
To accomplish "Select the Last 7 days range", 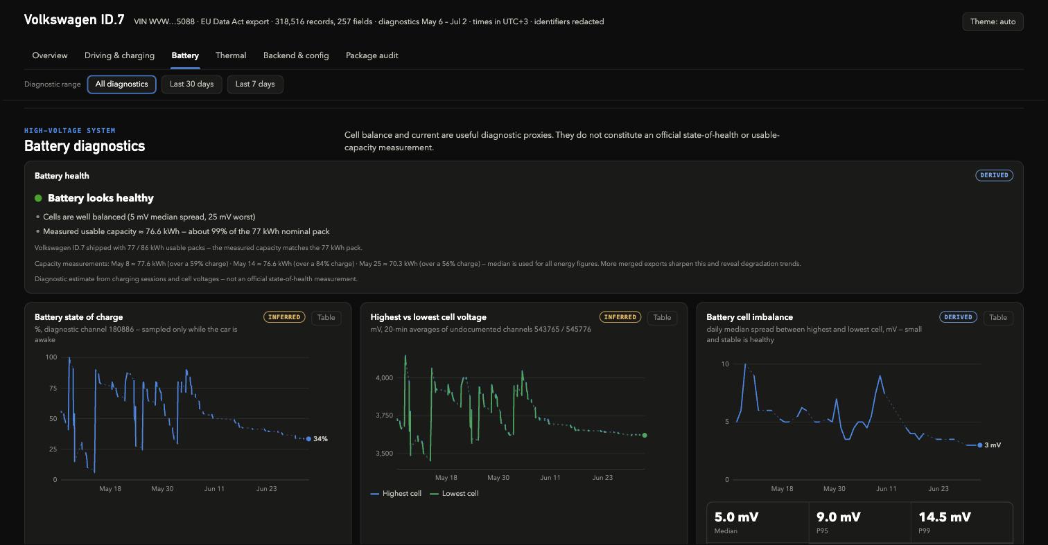I will (255, 84).
